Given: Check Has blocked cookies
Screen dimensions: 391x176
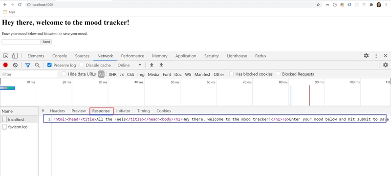Looking at the screenshot, I should [231, 74].
